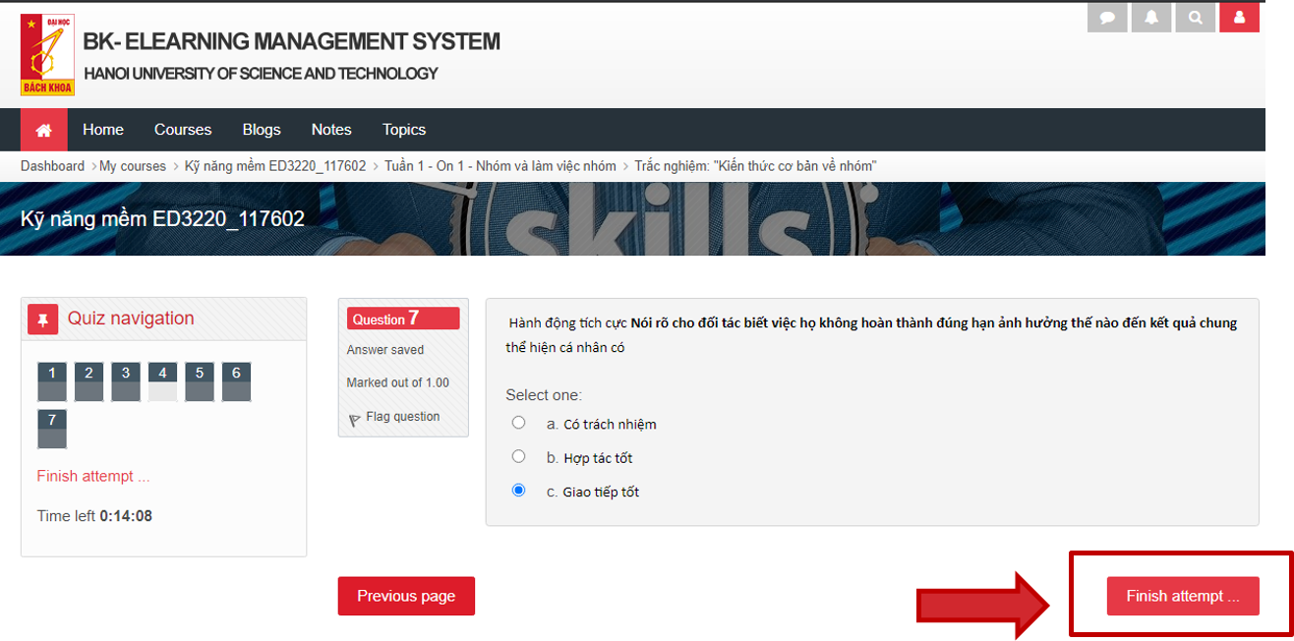Open the Courses menu
Viewport: 1294px width, 641px height.
pos(183,130)
